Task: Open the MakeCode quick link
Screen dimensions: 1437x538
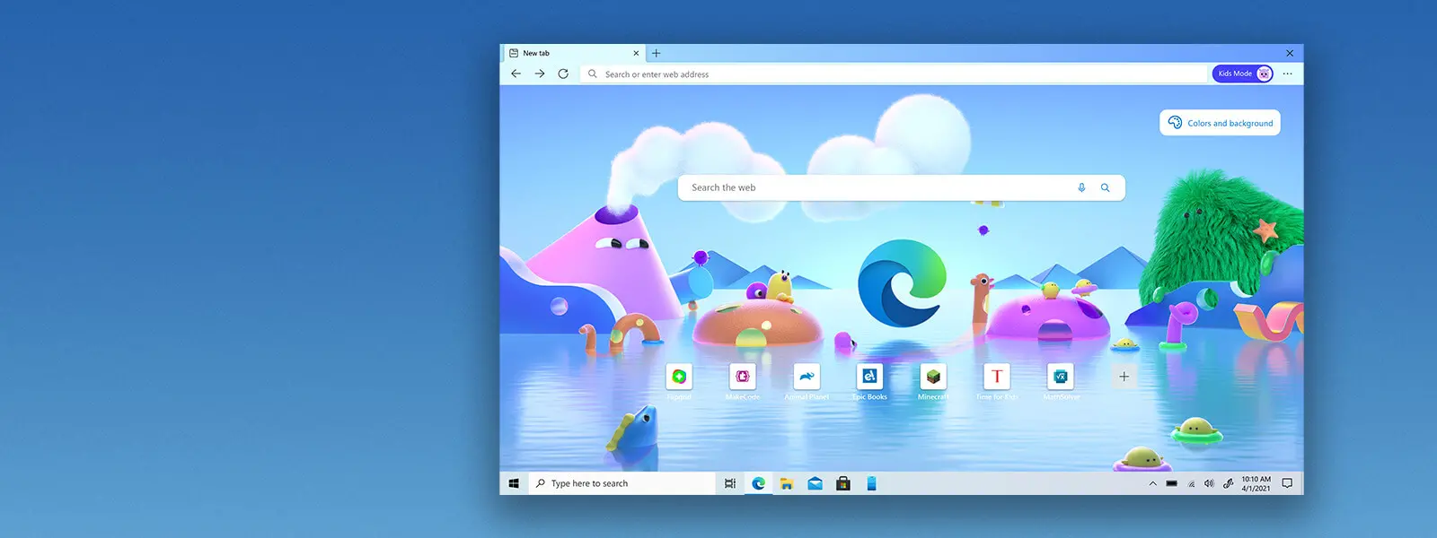Action: [x=743, y=377]
